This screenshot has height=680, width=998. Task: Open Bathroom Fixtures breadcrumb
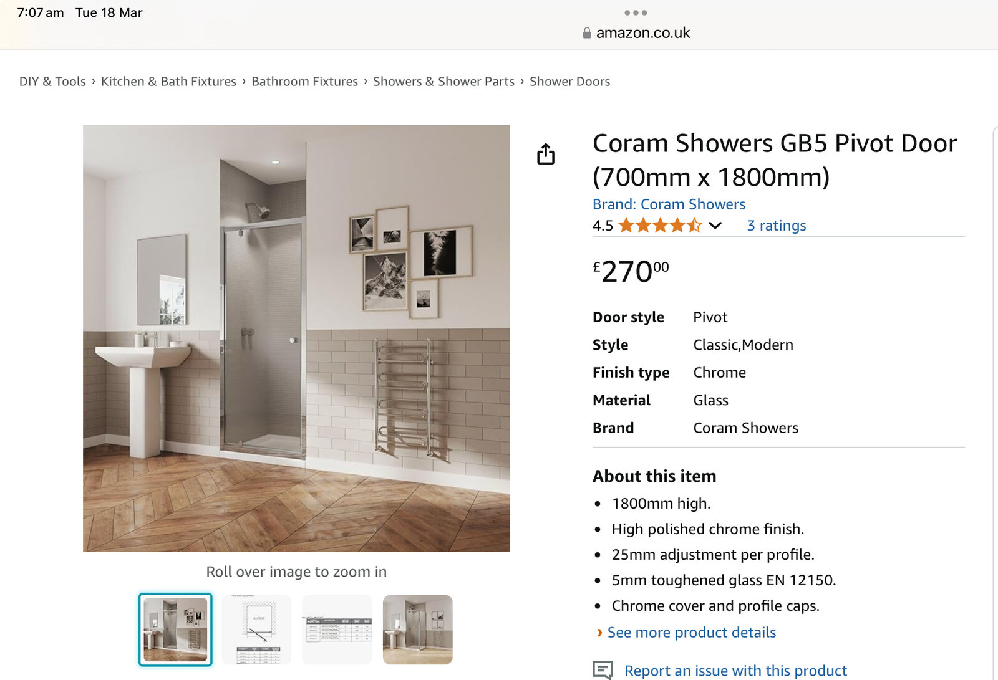[304, 82]
